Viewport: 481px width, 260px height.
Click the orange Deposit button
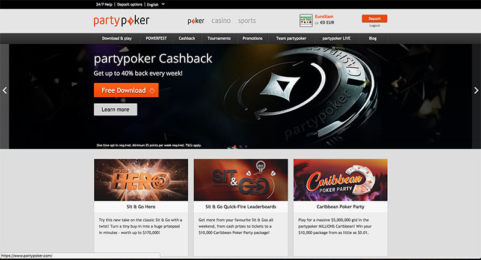click(374, 19)
